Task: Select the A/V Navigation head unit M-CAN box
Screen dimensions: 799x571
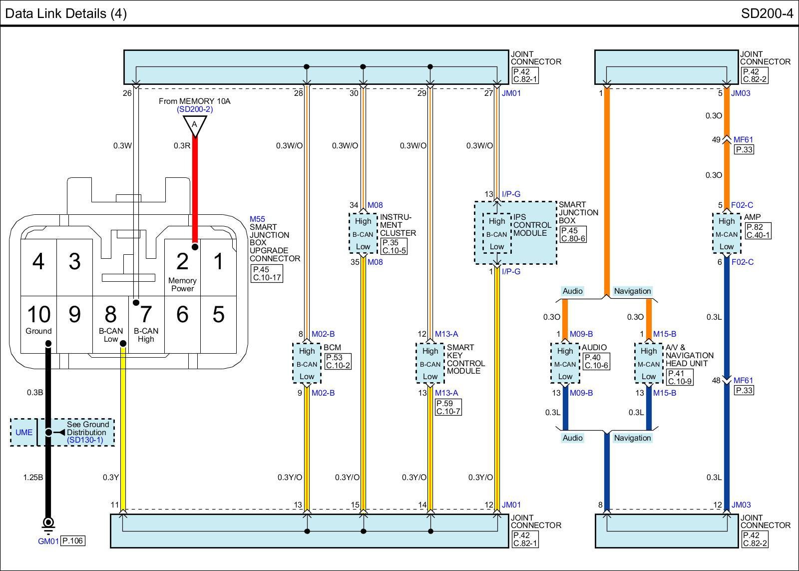Action: point(648,364)
